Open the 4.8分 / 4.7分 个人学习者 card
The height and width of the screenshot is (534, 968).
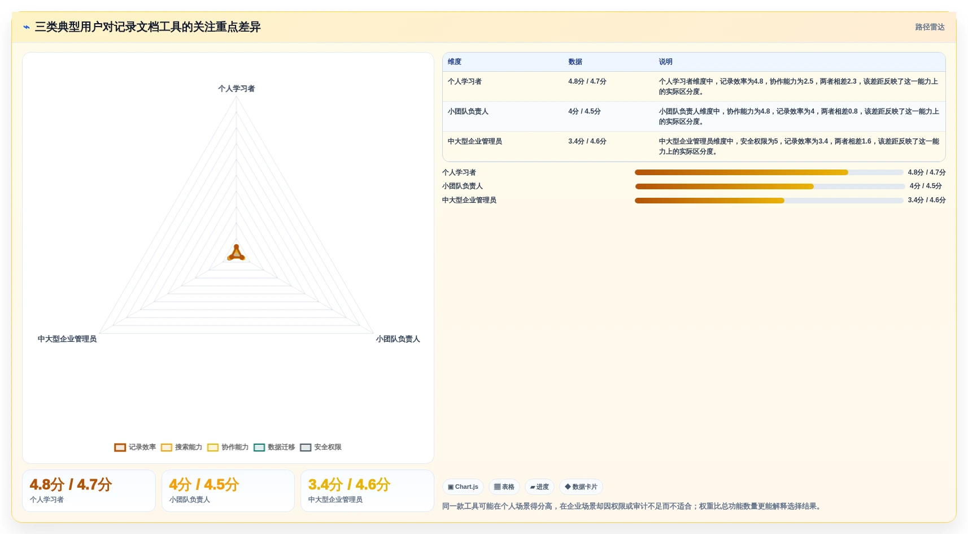pyautogui.click(x=89, y=490)
